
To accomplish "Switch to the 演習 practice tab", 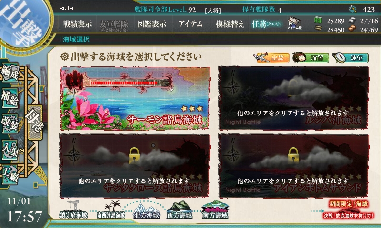I will tap(311, 57).
